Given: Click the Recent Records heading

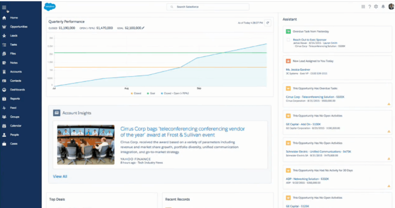Looking at the screenshot, I should tap(177, 199).
